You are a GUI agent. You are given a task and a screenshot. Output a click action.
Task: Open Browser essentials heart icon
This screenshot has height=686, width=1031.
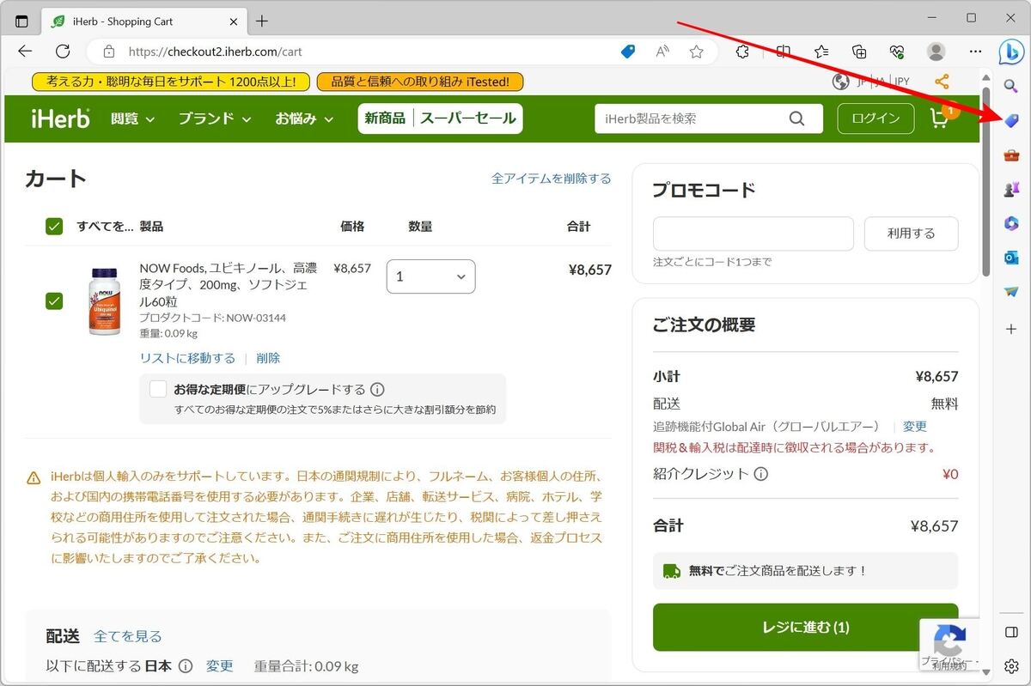click(898, 52)
